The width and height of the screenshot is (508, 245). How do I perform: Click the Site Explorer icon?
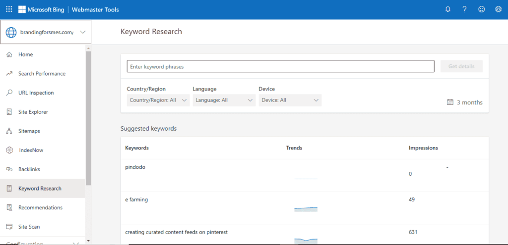tap(9, 112)
